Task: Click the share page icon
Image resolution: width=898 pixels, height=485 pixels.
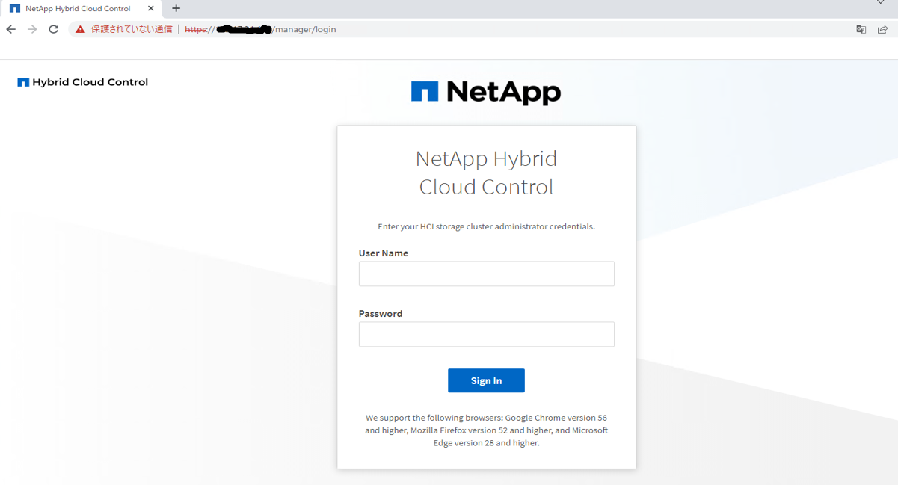Action: click(882, 29)
